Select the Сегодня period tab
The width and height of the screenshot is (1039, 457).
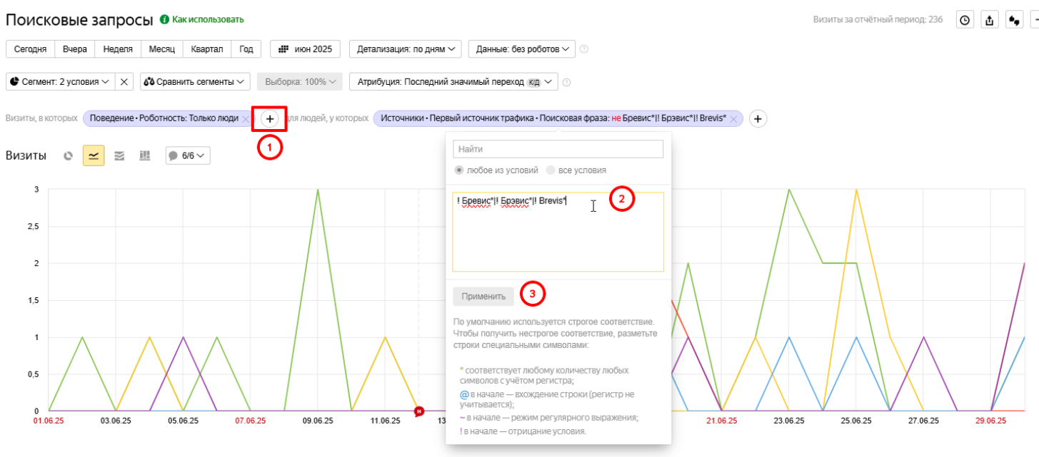[x=30, y=49]
